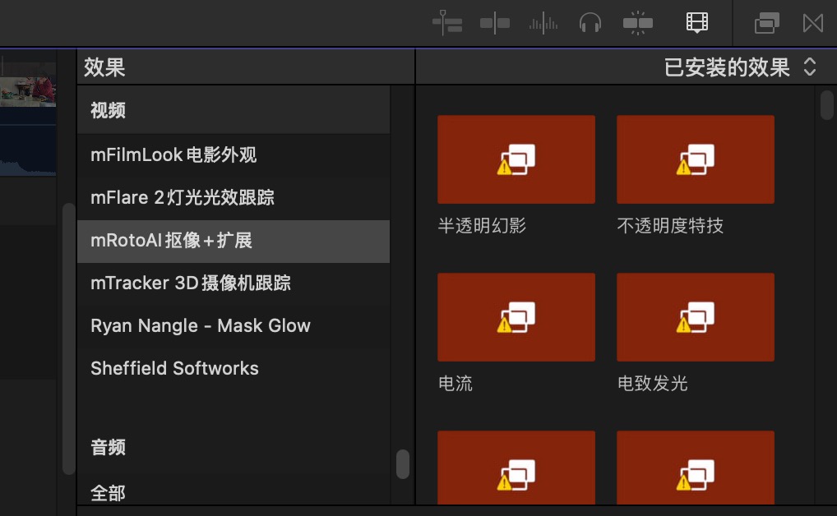This screenshot has height=516, width=837.
Task: Open the bowtie transitions browser icon
Action: [812, 23]
